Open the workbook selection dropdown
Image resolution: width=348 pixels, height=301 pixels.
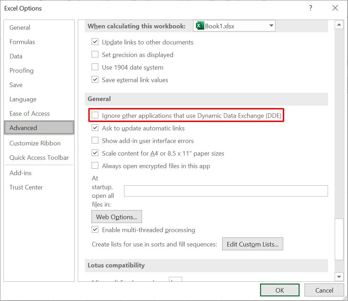point(271,26)
